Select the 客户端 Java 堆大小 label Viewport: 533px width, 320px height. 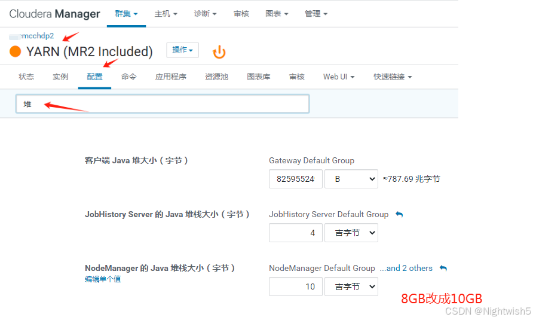click(136, 160)
